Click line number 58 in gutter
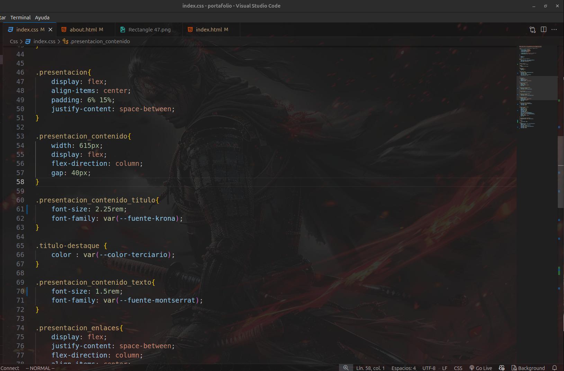The width and height of the screenshot is (564, 371). (20, 182)
